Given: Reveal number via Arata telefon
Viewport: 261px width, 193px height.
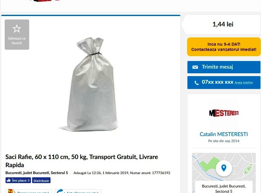Looking at the screenshot, I should (244, 83).
